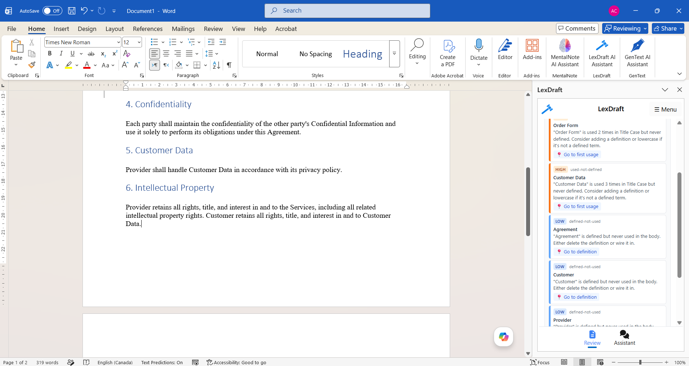Viewport: 689px width, 366px height.
Task: Open the Add-ins gallery
Action: pyautogui.click(x=532, y=50)
